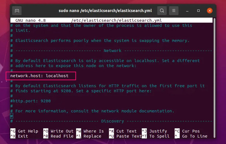Place cursor on the #http.port: 9200 line
226x144 pixels.
31,101
